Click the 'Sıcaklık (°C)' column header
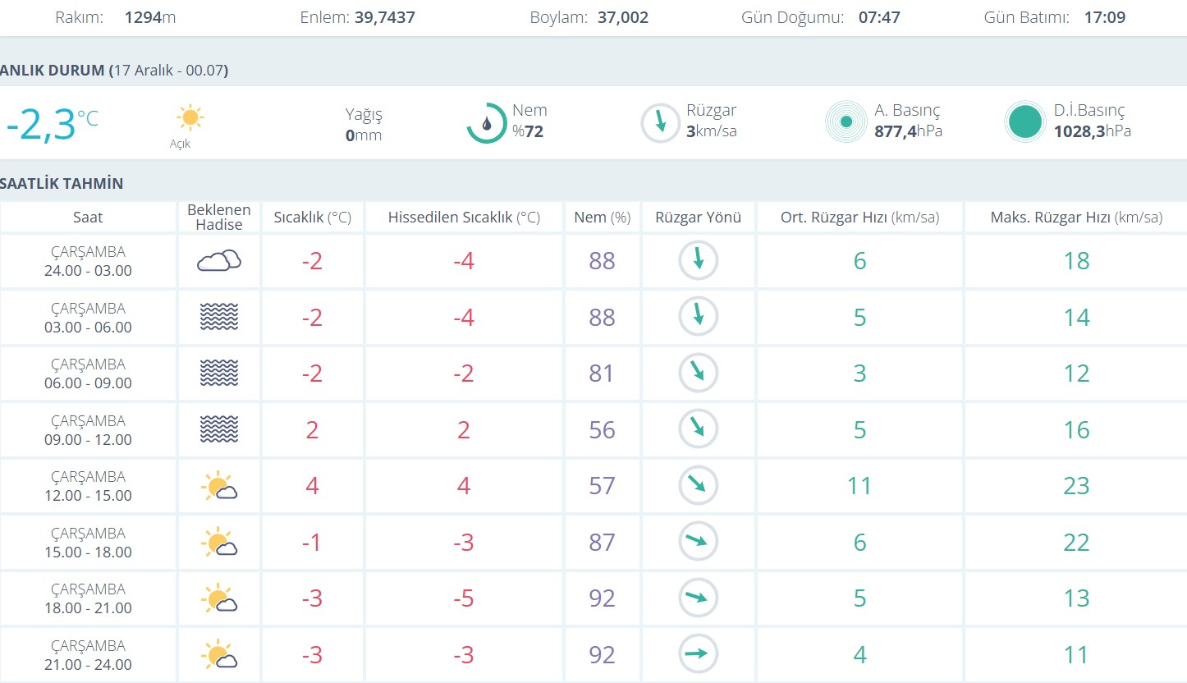The image size is (1187, 683). pyautogui.click(x=312, y=218)
